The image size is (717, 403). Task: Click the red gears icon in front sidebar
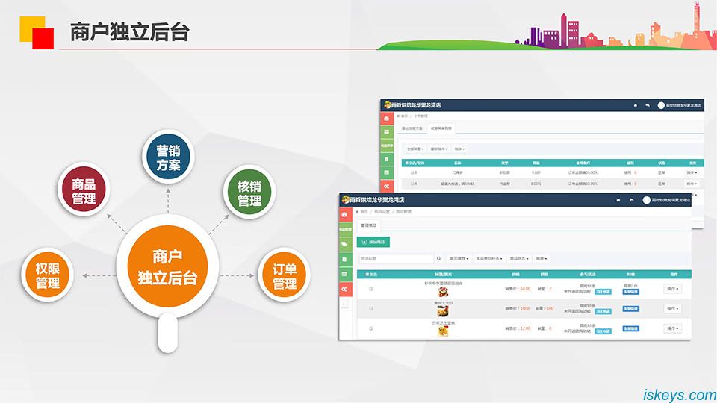point(344,289)
